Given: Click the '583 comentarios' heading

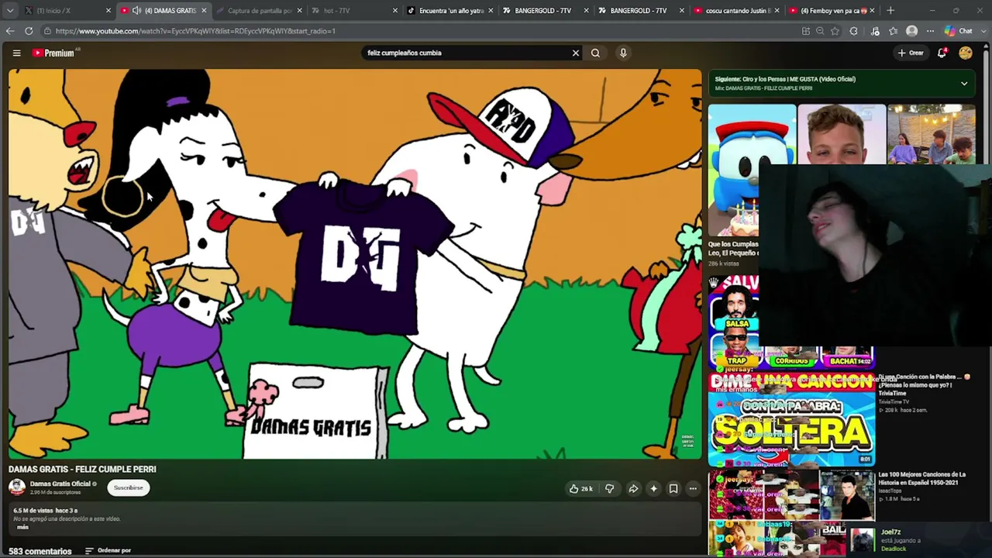Looking at the screenshot, I should (40, 551).
